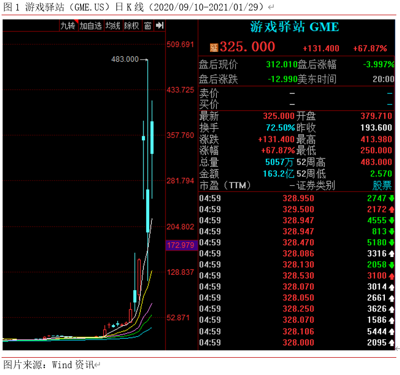
Task: Click the 金额 value 163.2亿
Action: point(279,174)
